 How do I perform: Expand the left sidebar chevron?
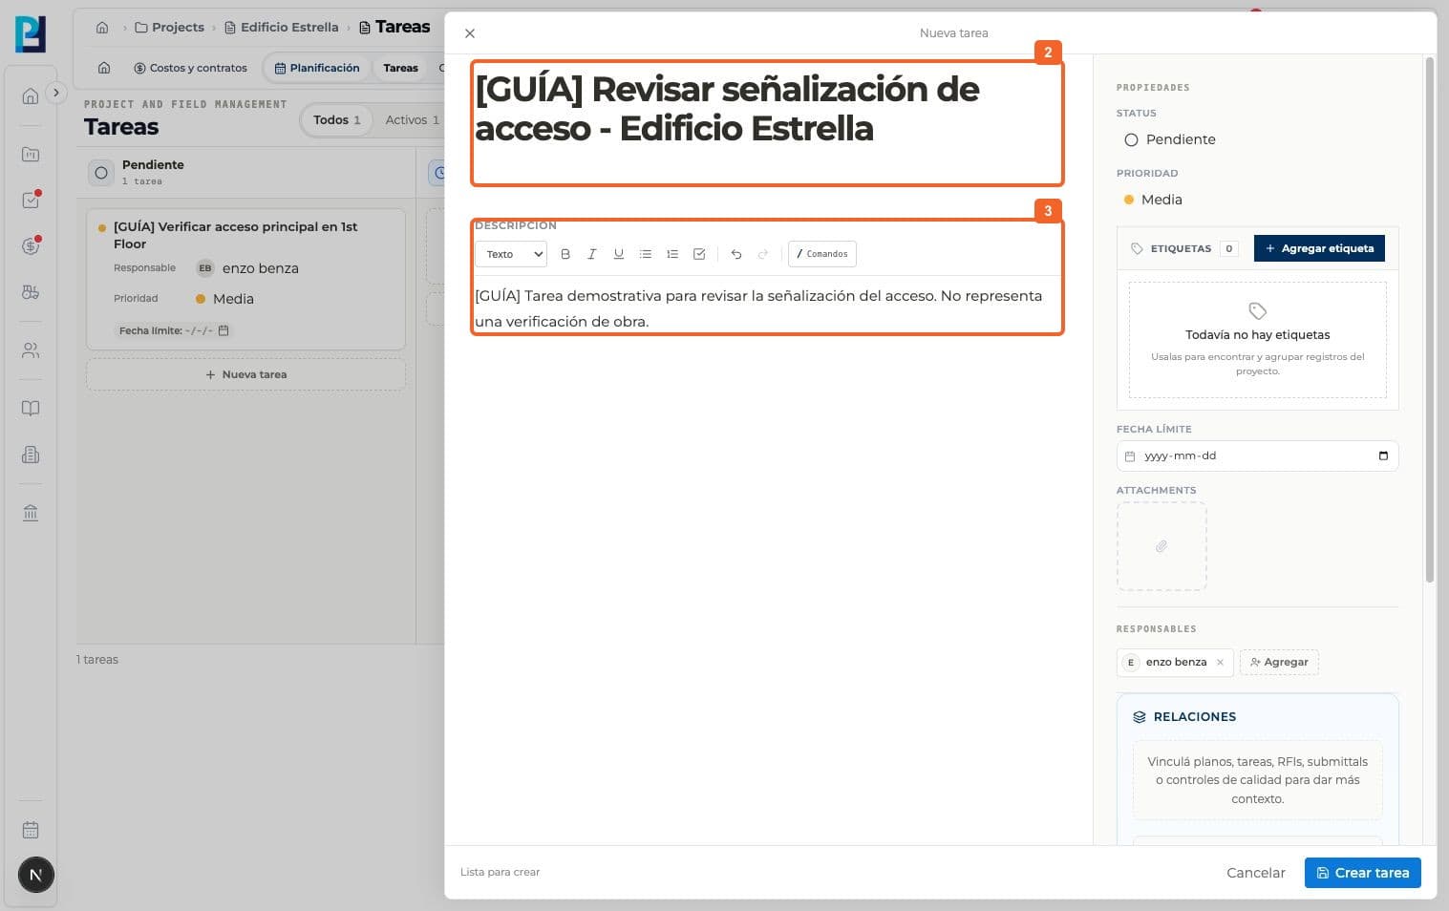coord(56,93)
